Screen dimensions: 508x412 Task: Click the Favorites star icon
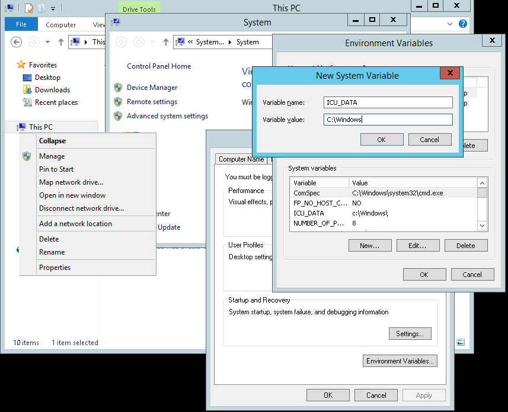pos(21,65)
